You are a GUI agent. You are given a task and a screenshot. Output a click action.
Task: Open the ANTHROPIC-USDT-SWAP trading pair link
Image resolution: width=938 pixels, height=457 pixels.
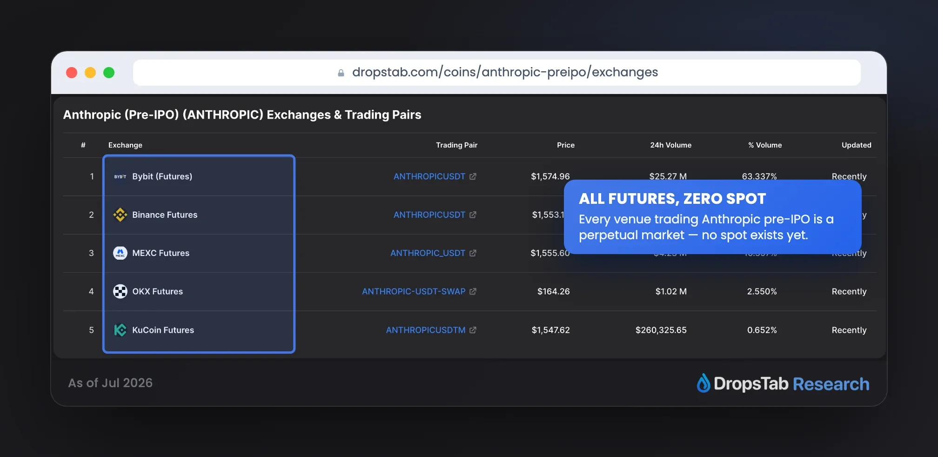click(x=414, y=291)
